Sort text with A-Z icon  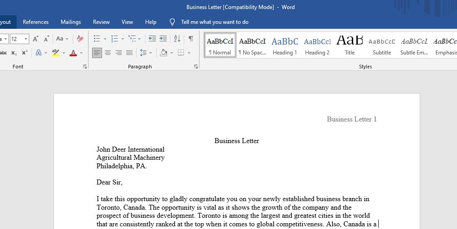tap(177, 39)
